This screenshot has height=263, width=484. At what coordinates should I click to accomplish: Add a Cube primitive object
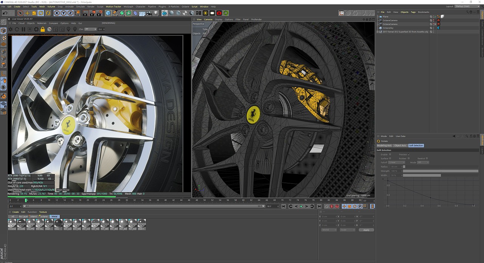[x=108, y=13]
